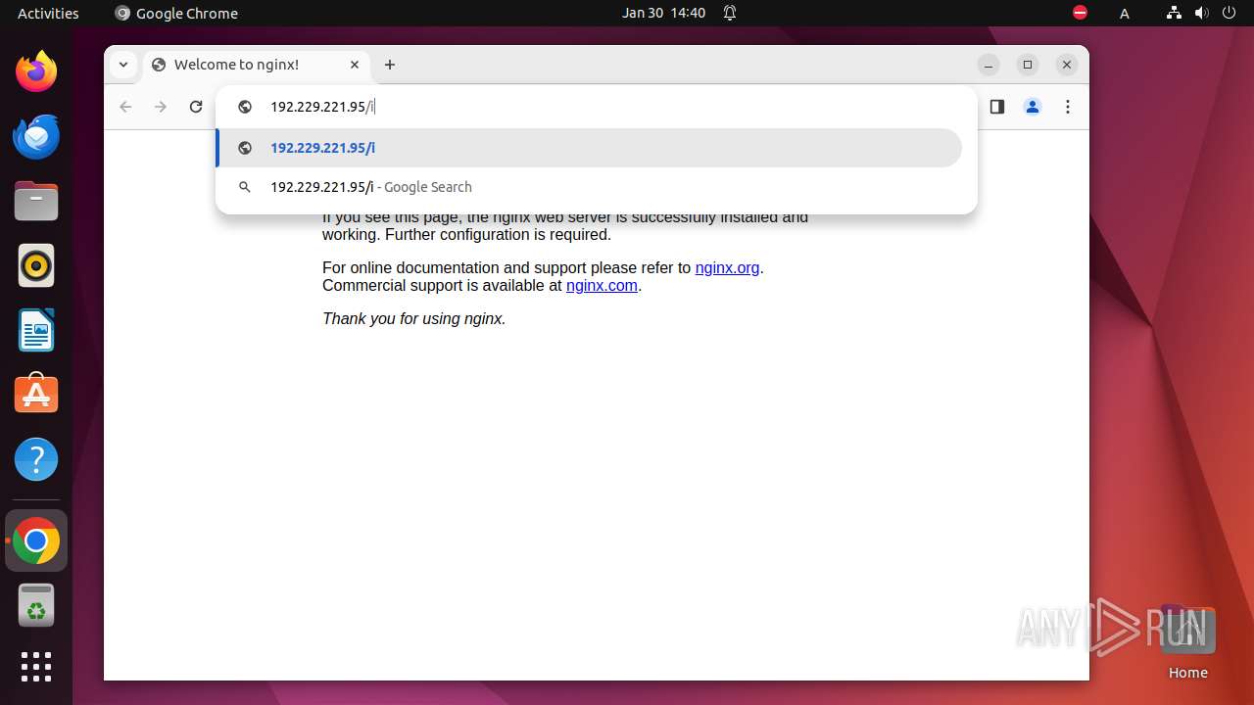Close the Welcome to nginx tab

[x=355, y=65]
